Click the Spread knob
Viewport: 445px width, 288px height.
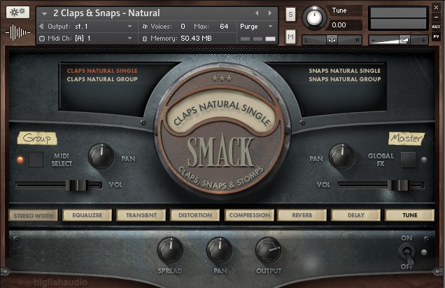[x=170, y=250]
